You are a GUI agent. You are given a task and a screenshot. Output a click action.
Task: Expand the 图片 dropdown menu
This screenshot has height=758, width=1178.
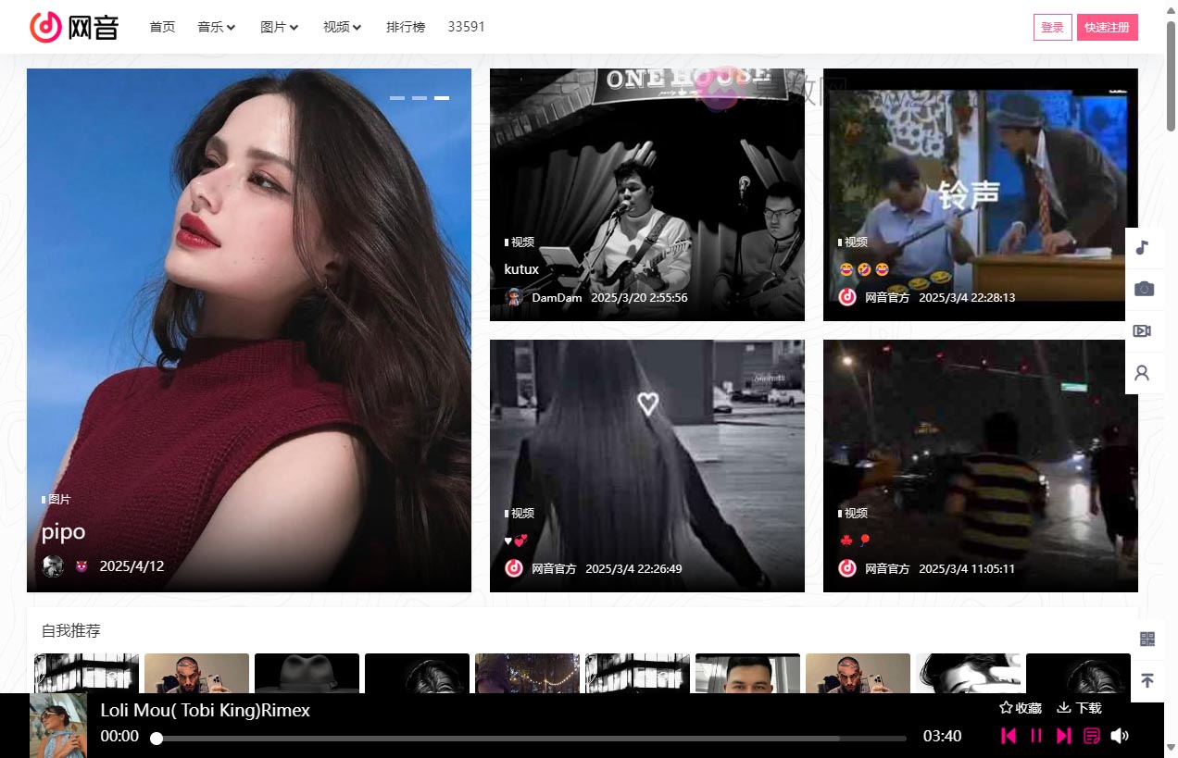pos(280,27)
